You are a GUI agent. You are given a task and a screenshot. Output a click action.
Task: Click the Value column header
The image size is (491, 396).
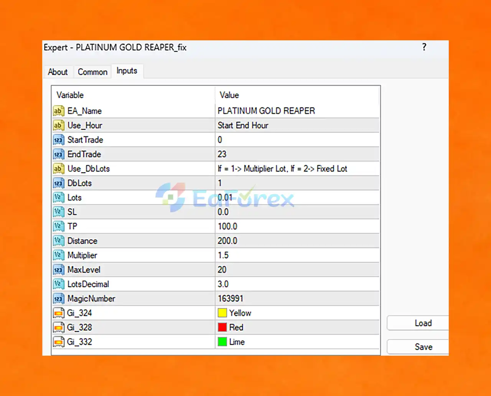[297, 95]
